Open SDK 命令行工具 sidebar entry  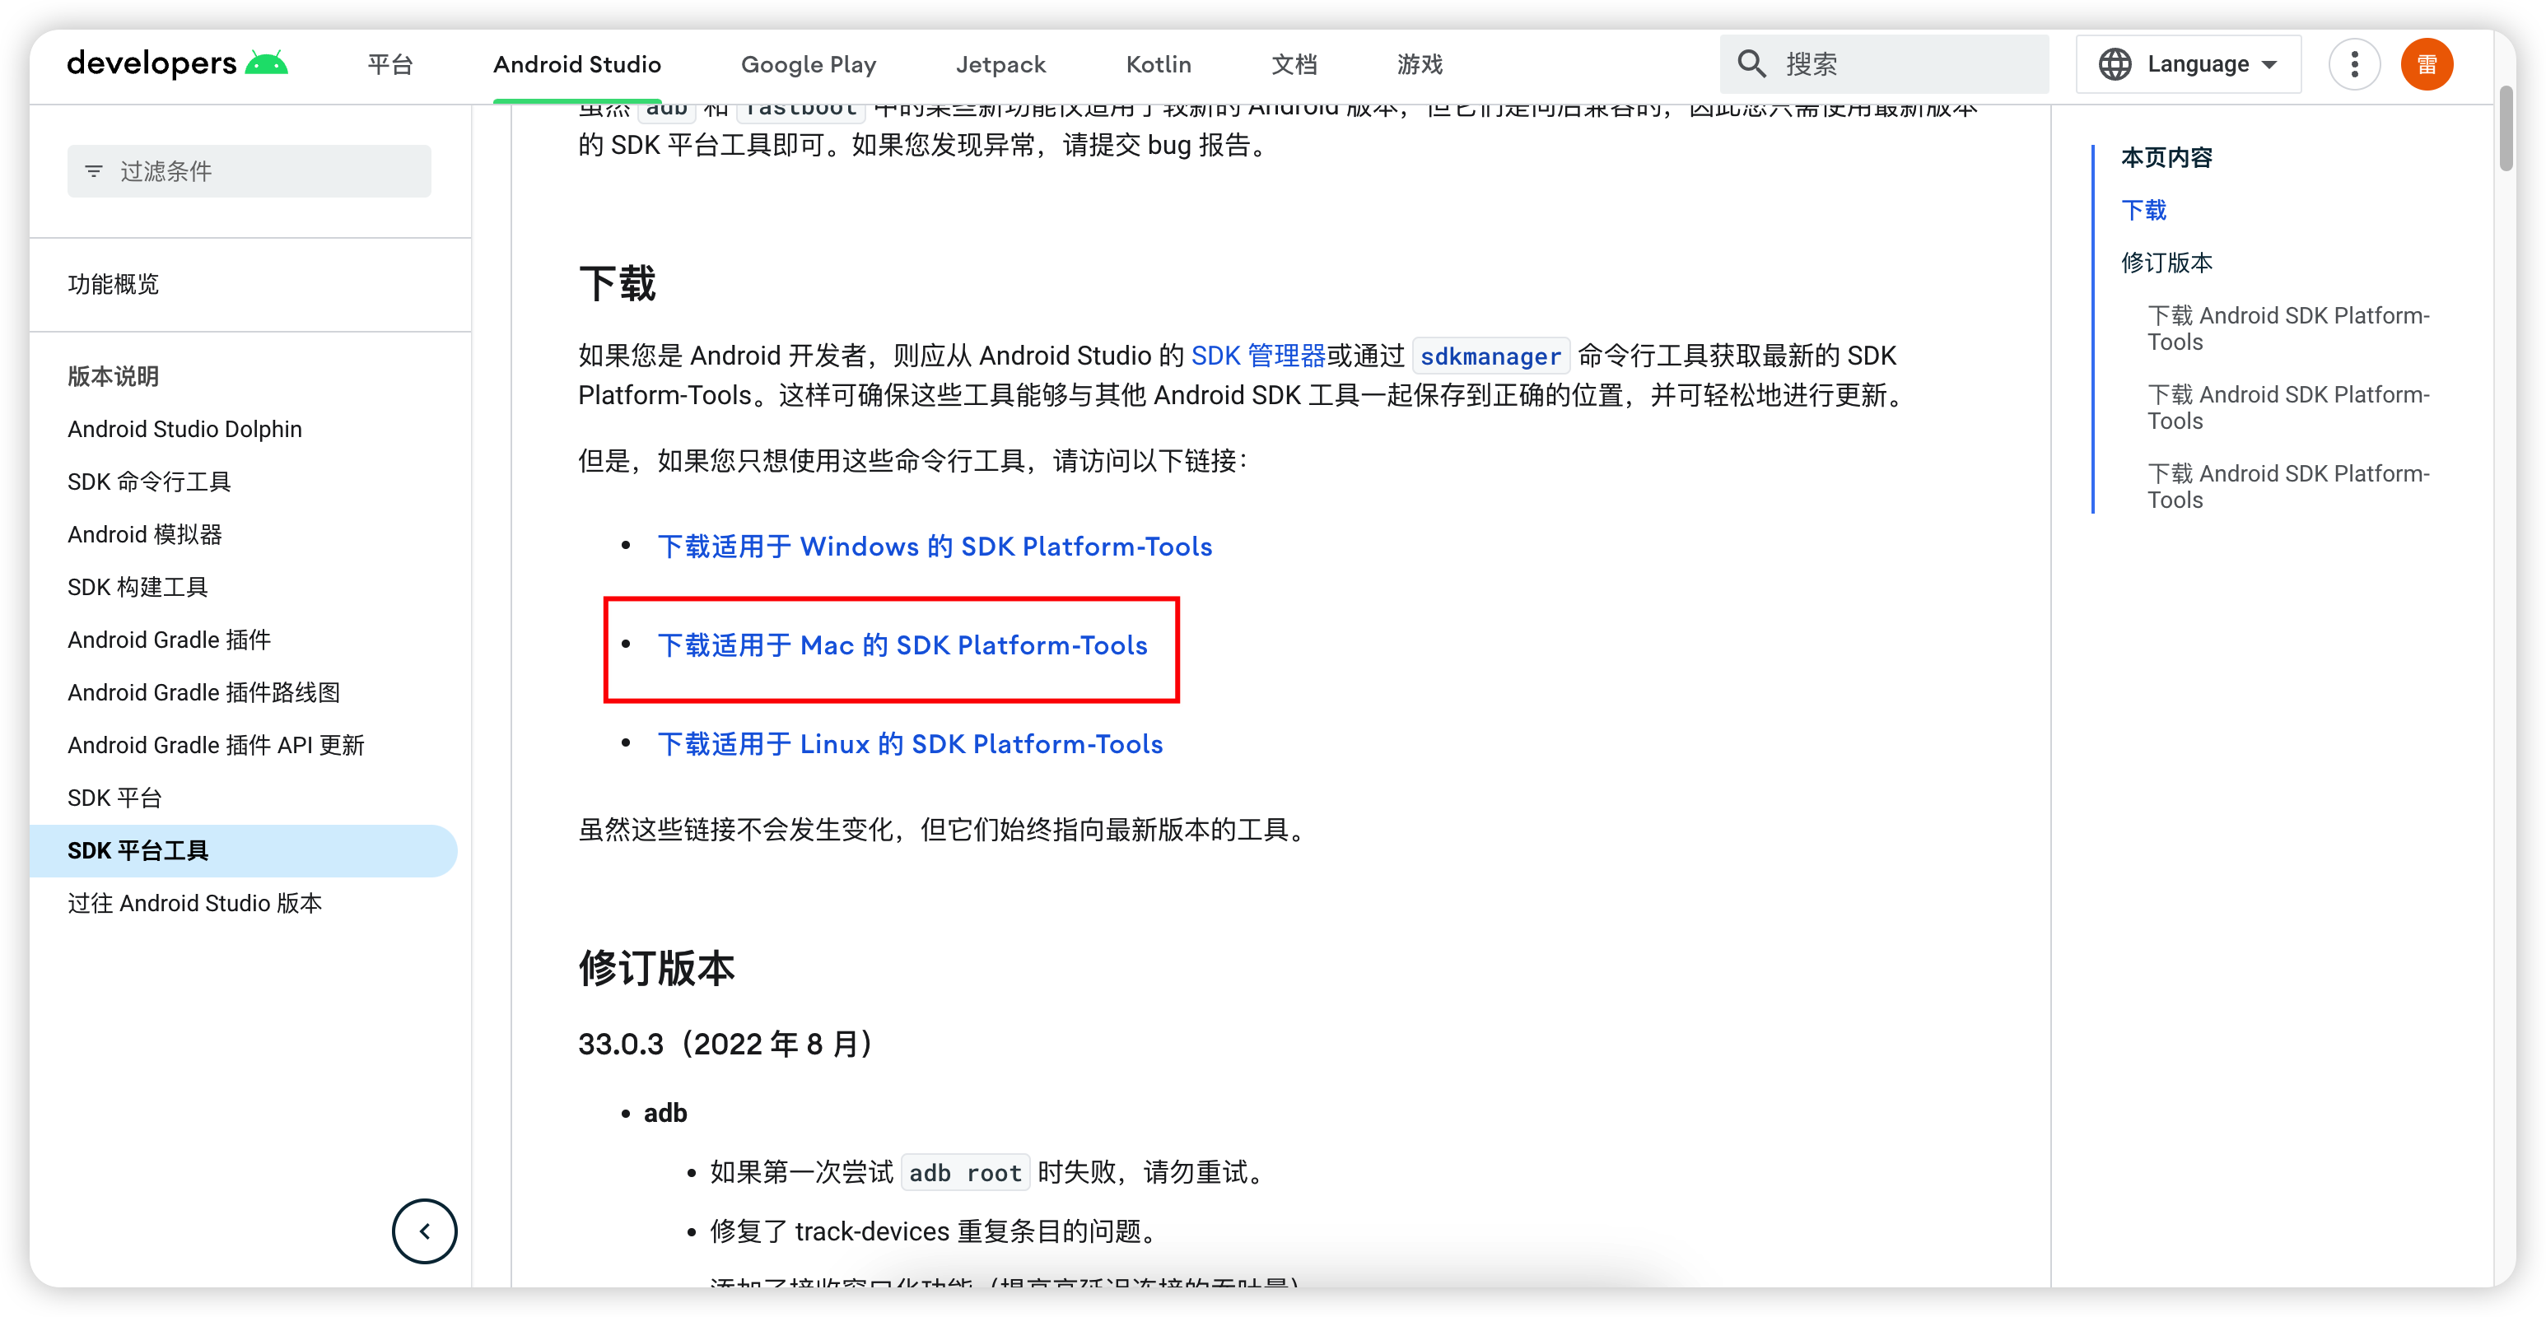(149, 482)
